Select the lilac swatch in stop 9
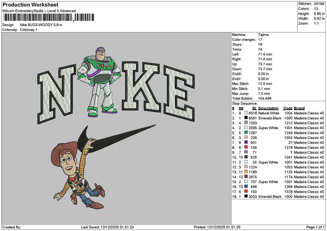Image resolution: width=327 pixels, height=231 pixels. (x=246, y=152)
